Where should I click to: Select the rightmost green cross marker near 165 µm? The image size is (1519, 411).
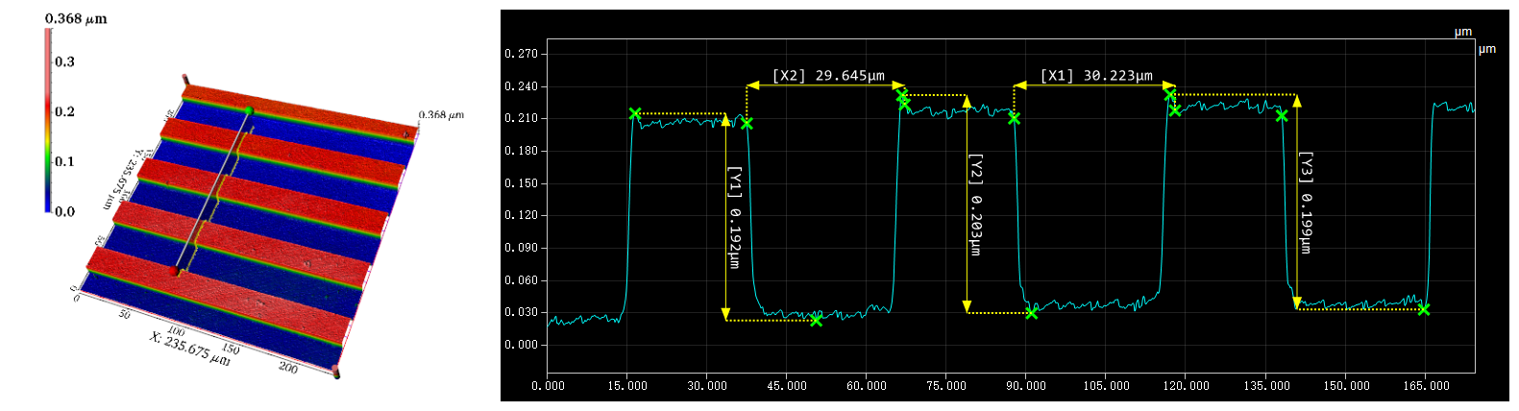point(1423,309)
